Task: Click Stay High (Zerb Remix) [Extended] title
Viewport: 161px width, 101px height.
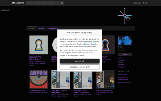Action: click(81, 92)
